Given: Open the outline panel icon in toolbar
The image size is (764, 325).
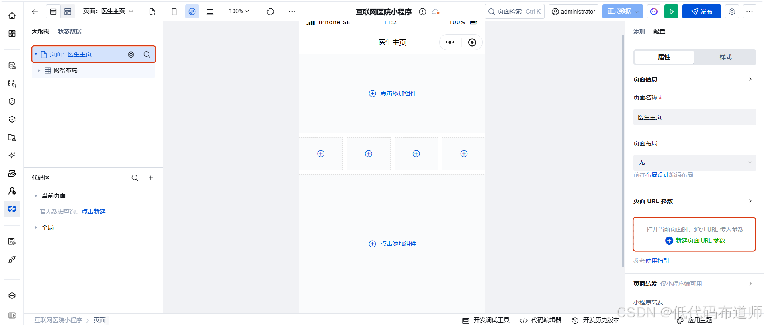Looking at the screenshot, I should pos(53,12).
